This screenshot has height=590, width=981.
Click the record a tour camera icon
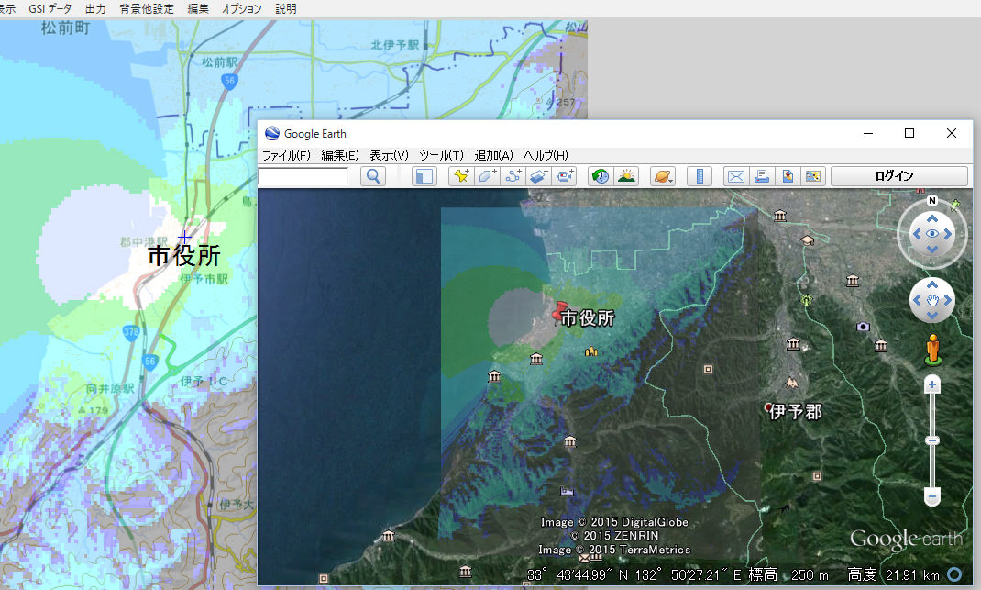click(x=565, y=176)
